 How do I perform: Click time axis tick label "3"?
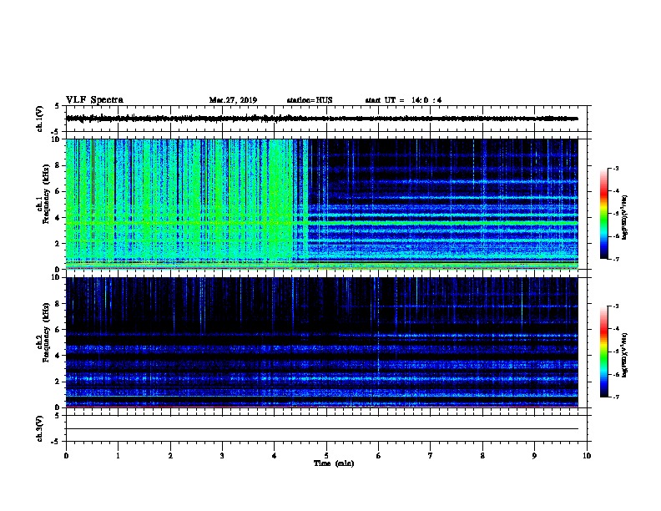click(222, 456)
